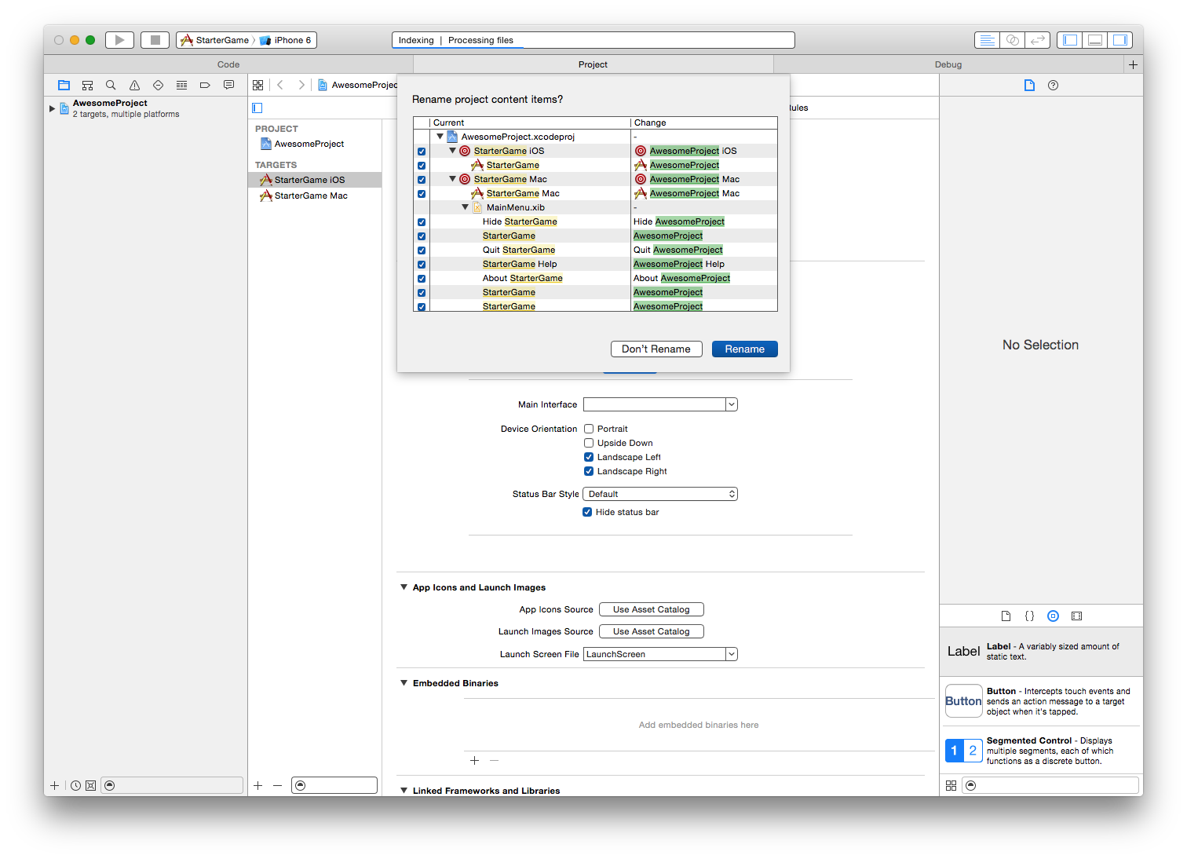Open StarterGame scheme selector in toolbar
The width and height of the screenshot is (1187, 859).
point(214,40)
